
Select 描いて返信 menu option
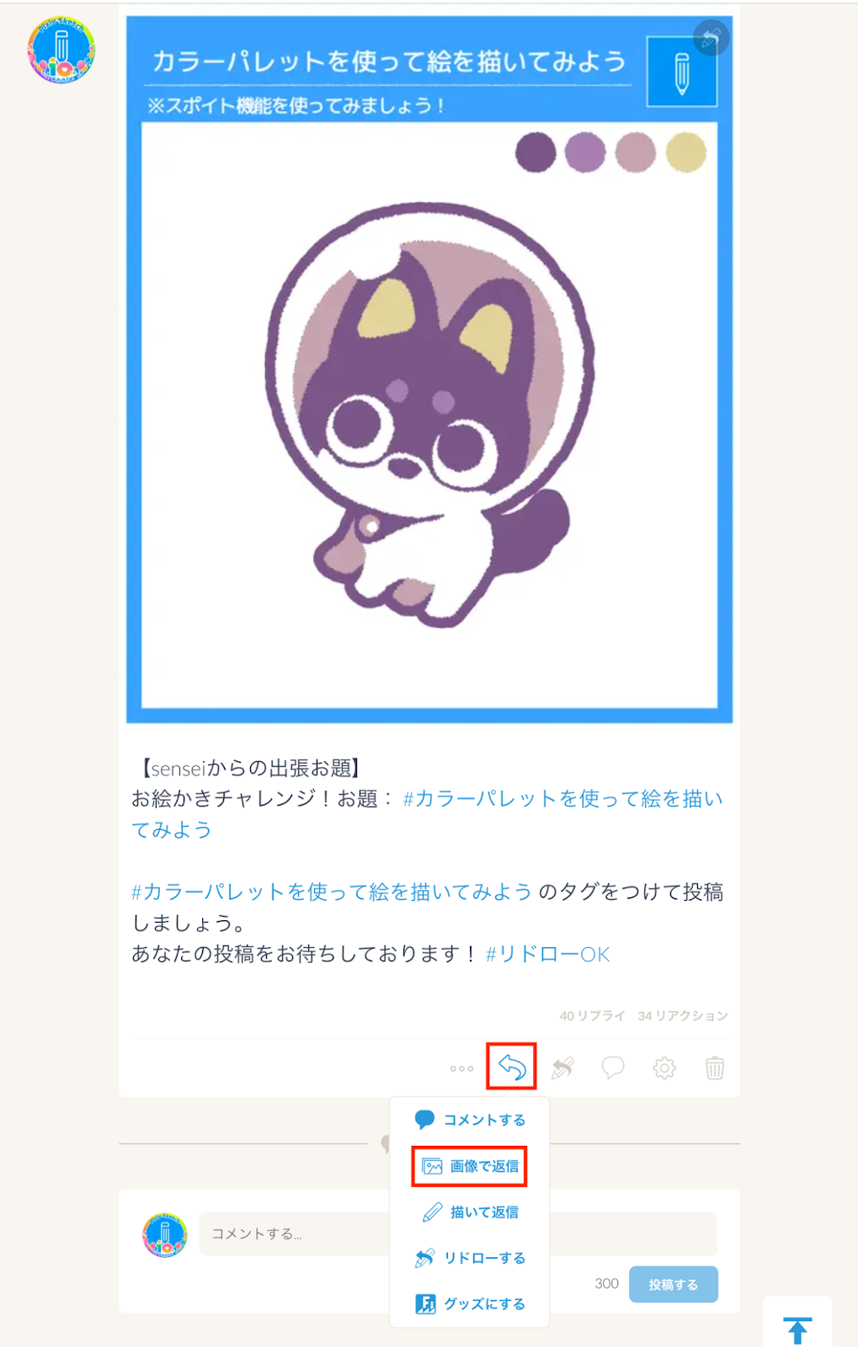click(x=470, y=1212)
